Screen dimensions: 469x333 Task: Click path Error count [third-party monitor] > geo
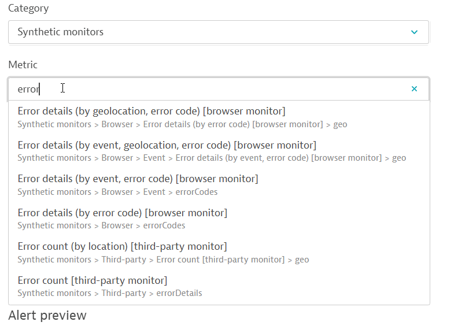click(163, 260)
